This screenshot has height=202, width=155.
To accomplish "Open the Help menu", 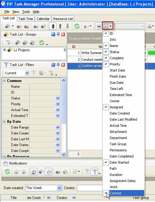I will coord(36,12).
